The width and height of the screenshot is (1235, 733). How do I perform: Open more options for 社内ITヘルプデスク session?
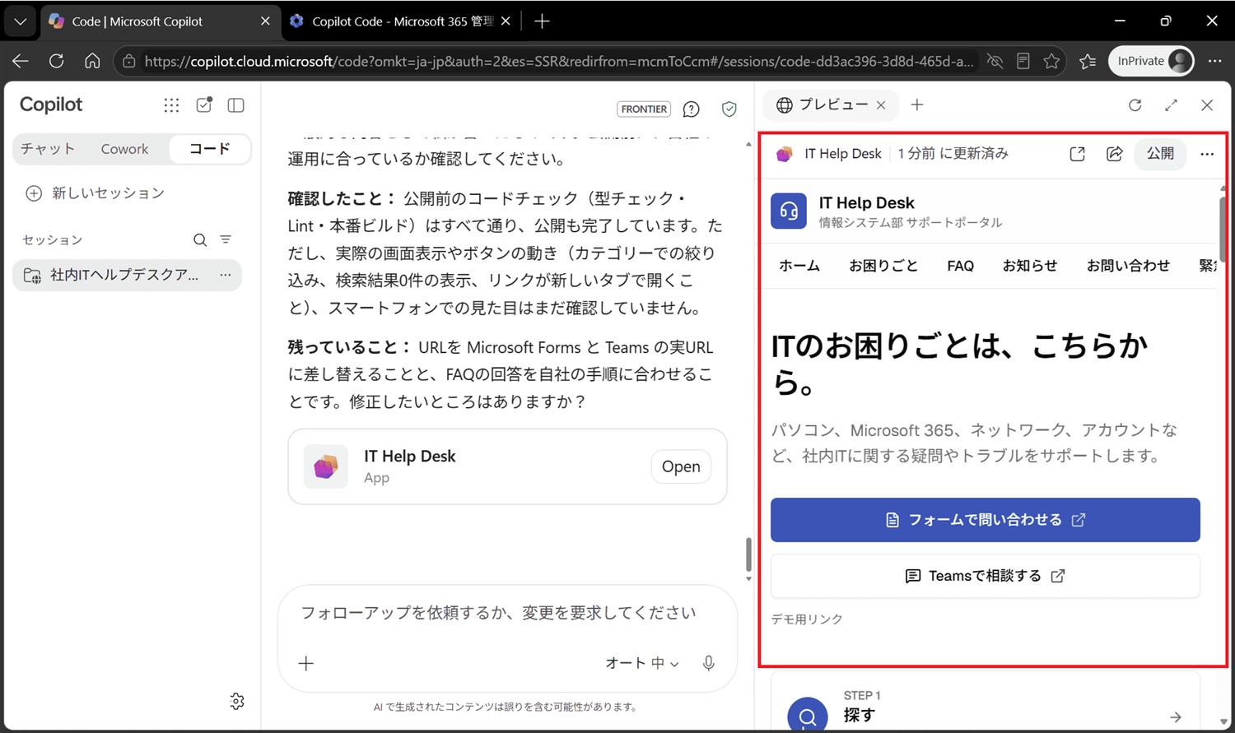(x=226, y=275)
